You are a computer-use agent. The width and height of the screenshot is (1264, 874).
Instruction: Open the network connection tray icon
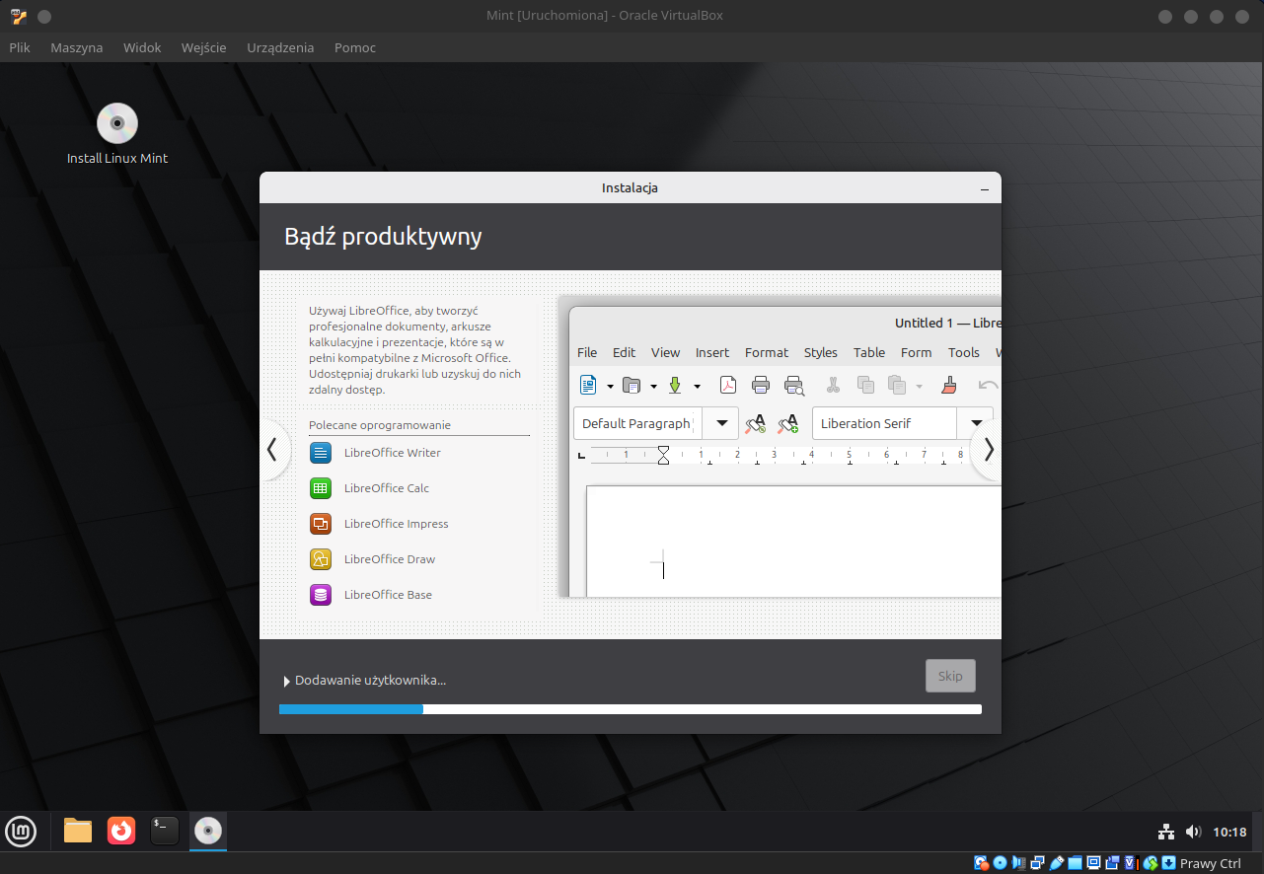(x=1165, y=832)
